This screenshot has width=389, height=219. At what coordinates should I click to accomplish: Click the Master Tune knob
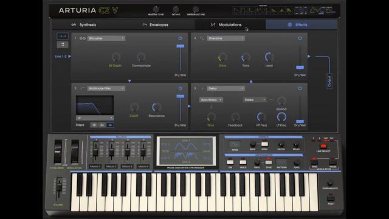[156, 10]
